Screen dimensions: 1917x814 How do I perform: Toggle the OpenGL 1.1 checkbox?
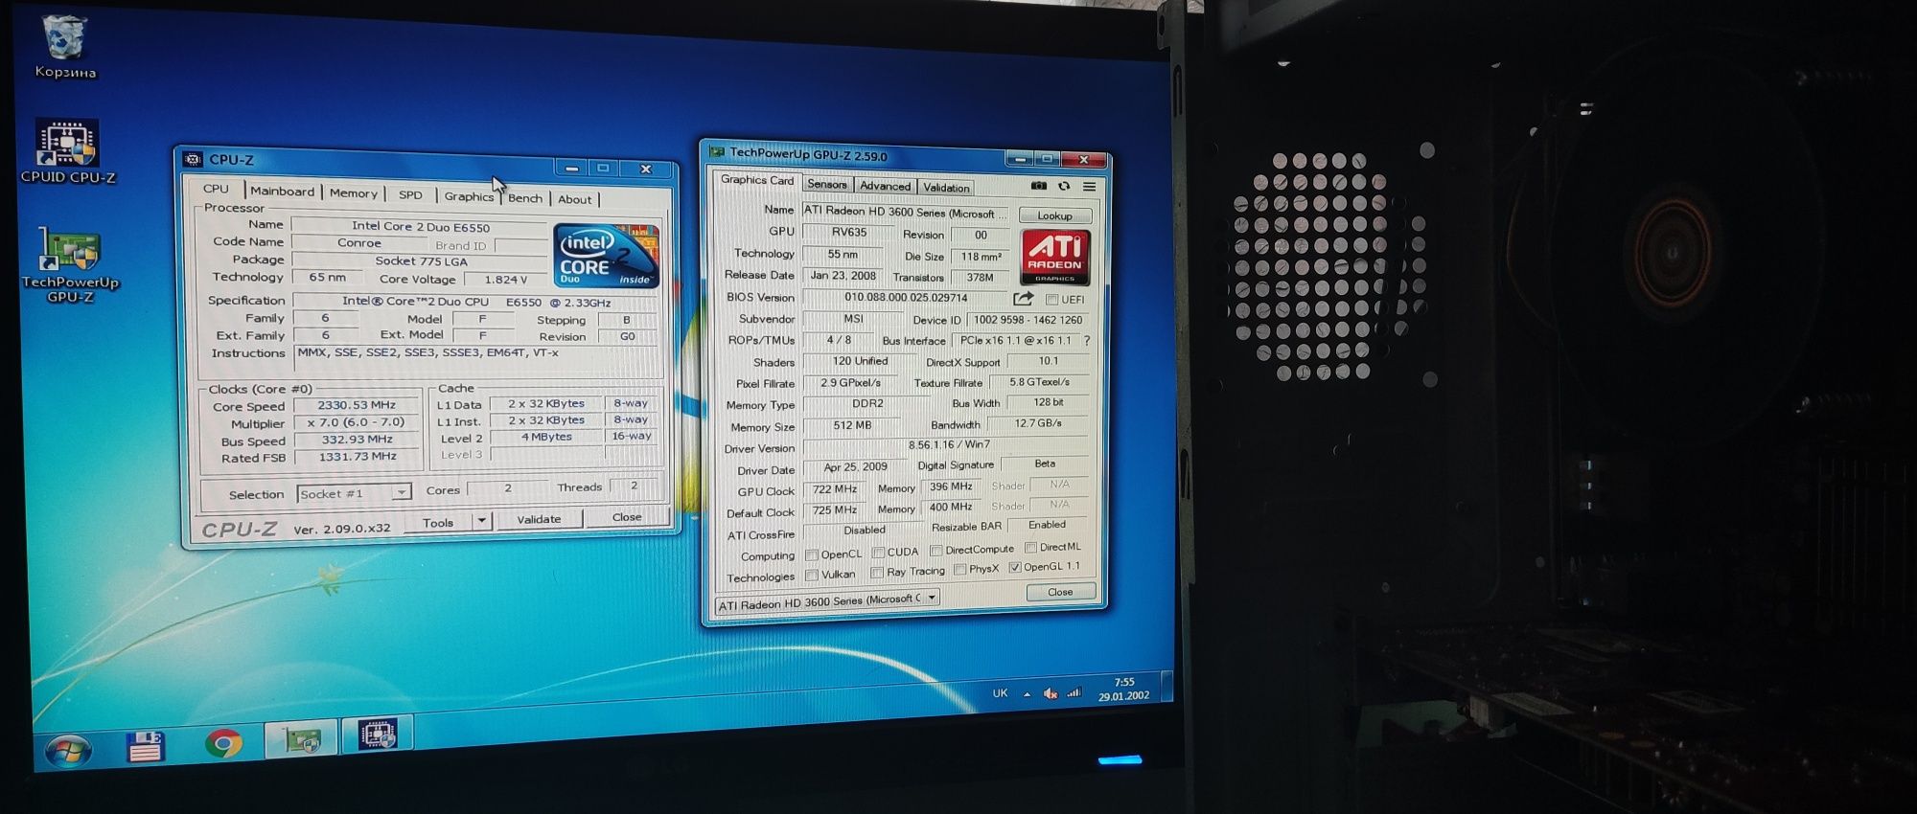pyautogui.click(x=1015, y=568)
